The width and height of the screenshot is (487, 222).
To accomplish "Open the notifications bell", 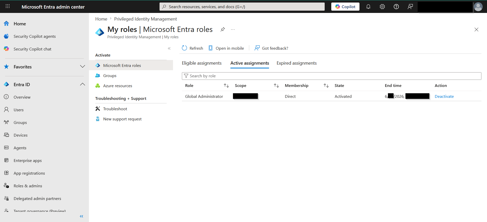I will 368,7.
